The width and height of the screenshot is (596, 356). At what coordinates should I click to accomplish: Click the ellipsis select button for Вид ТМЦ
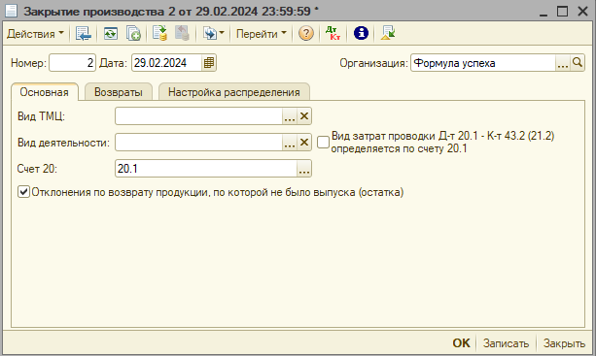(290, 116)
